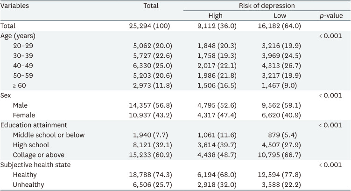The image size is (351, 191).
Task: Select the 'Collage or above' row label
Action: coord(38,155)
